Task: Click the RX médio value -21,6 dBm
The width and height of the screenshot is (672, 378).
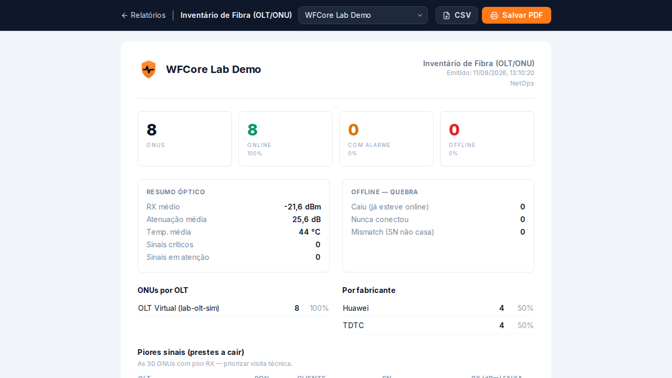Action: [302, 207]
